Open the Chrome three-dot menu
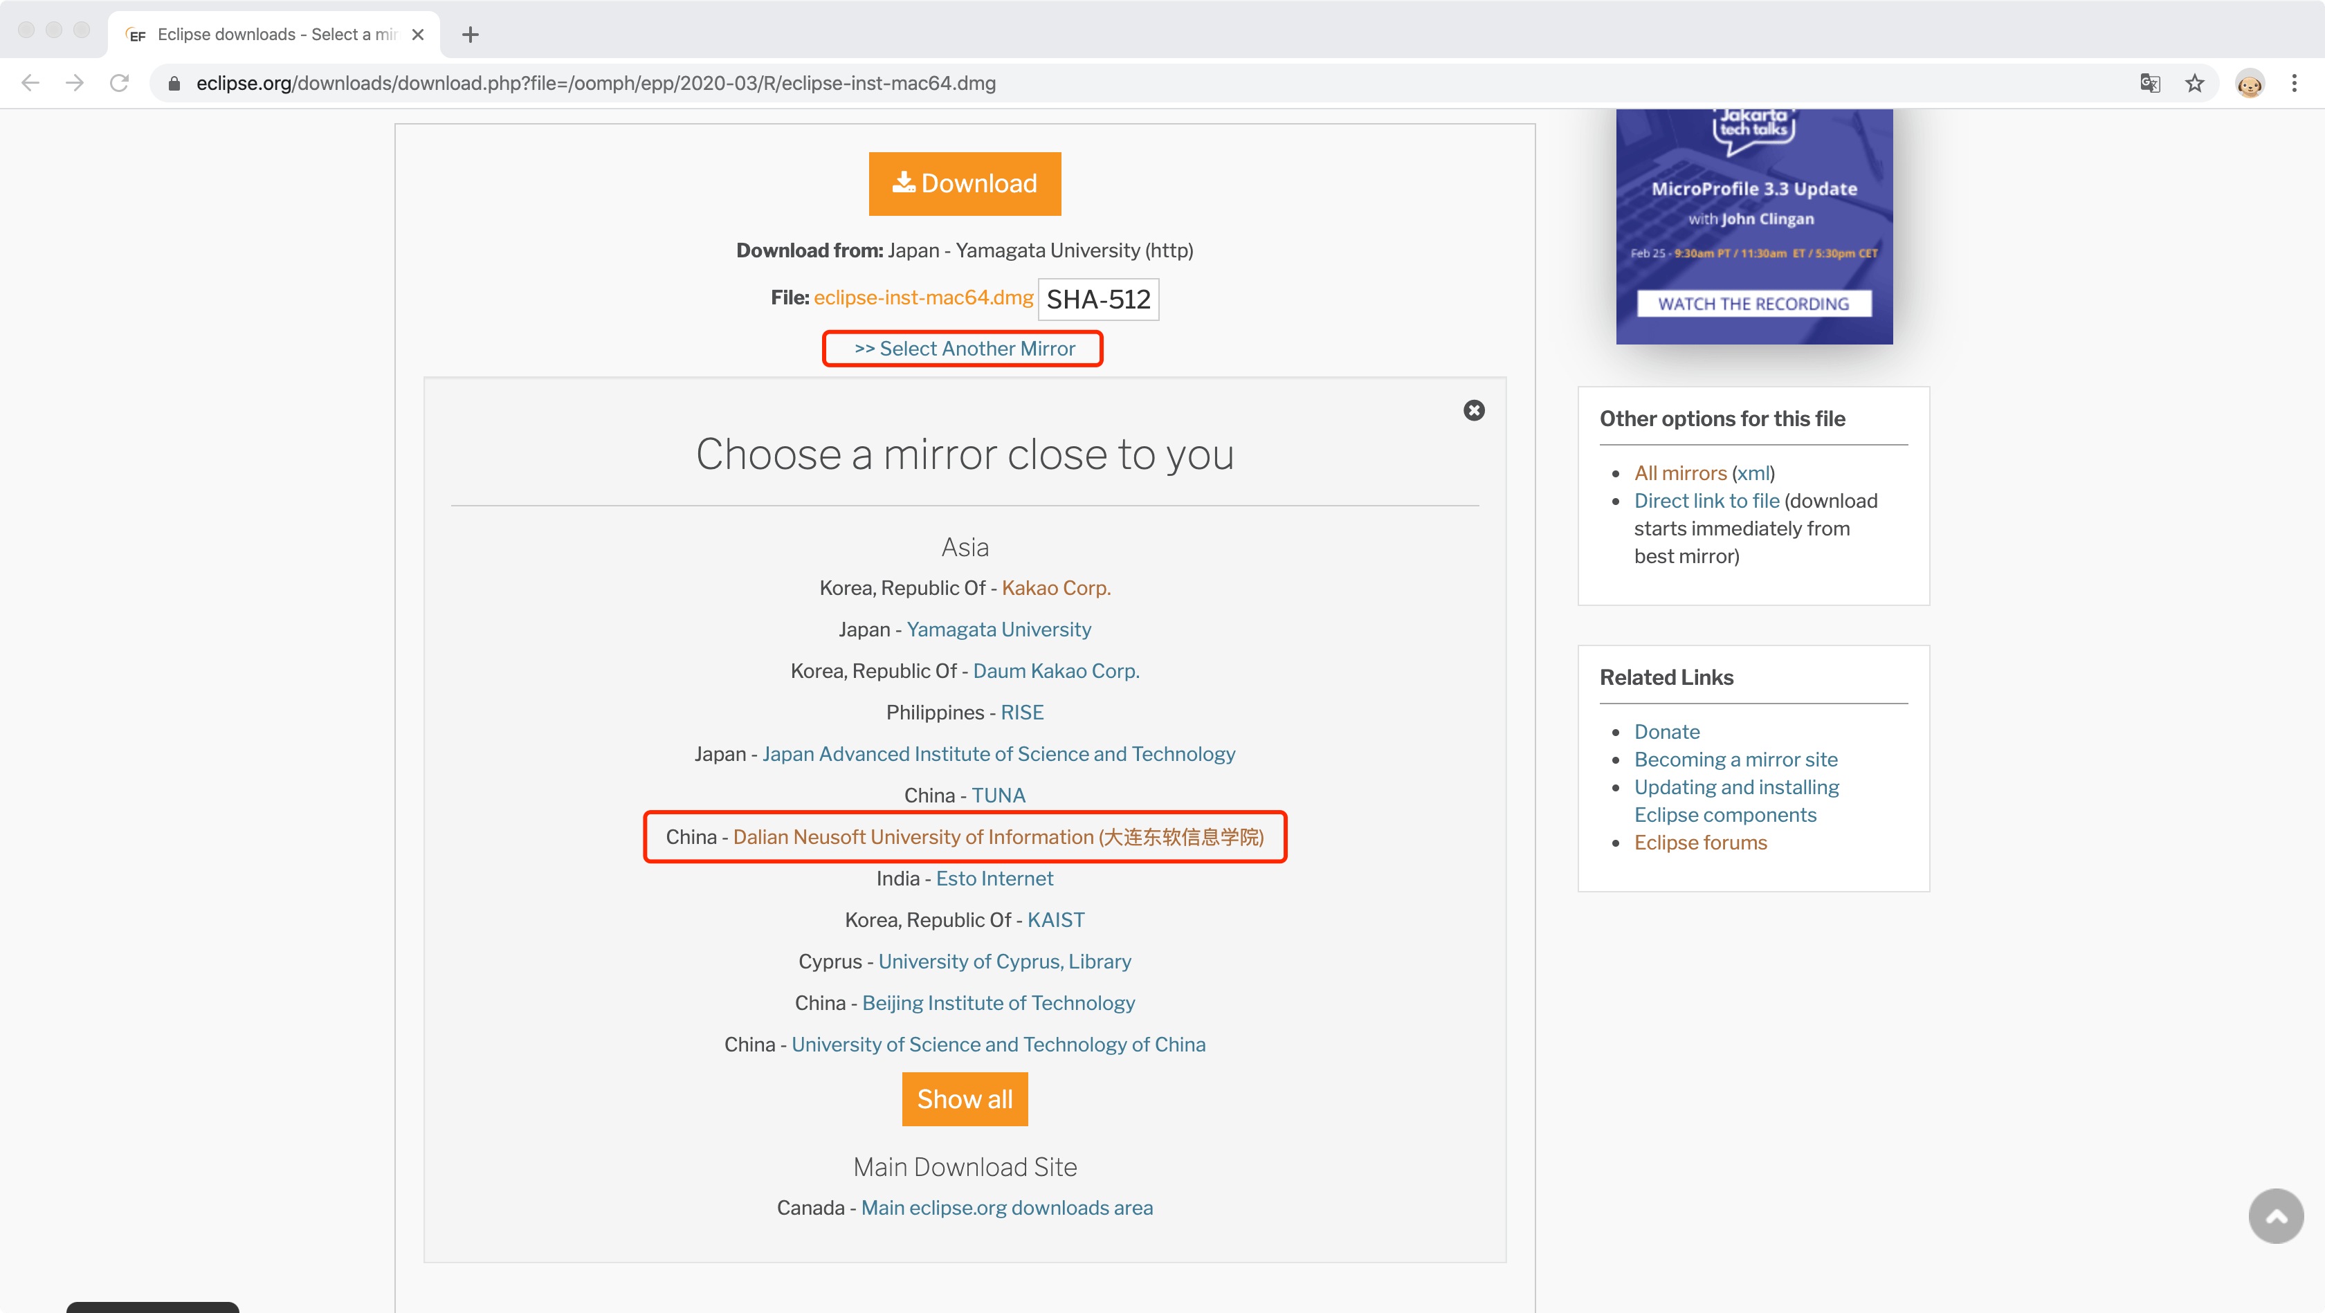Screen dimensions: 2325x1313 pos(2295,83)
